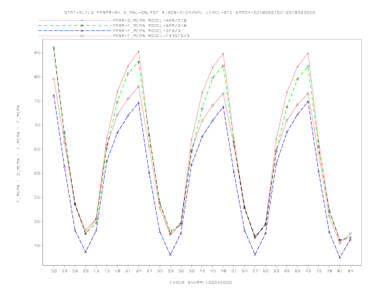Click the x-axis forecast hour label 18
382x295 pixels.
point(117,271)
